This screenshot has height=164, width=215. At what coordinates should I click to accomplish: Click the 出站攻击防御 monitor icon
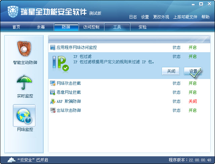click(53, 110)
